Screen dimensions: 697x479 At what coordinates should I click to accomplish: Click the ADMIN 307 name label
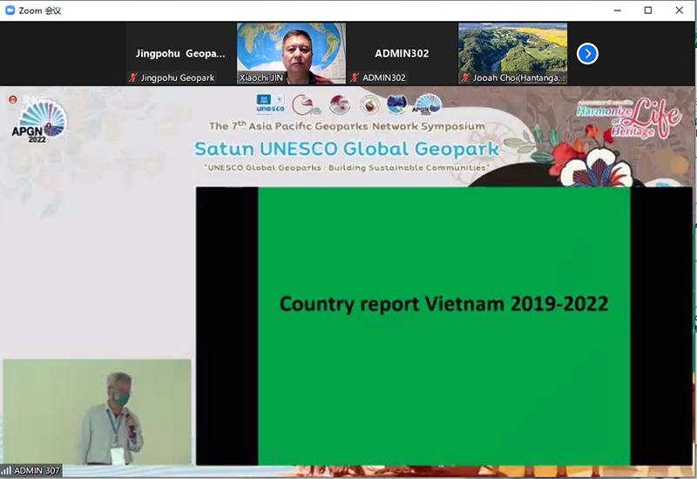(37, 471)
